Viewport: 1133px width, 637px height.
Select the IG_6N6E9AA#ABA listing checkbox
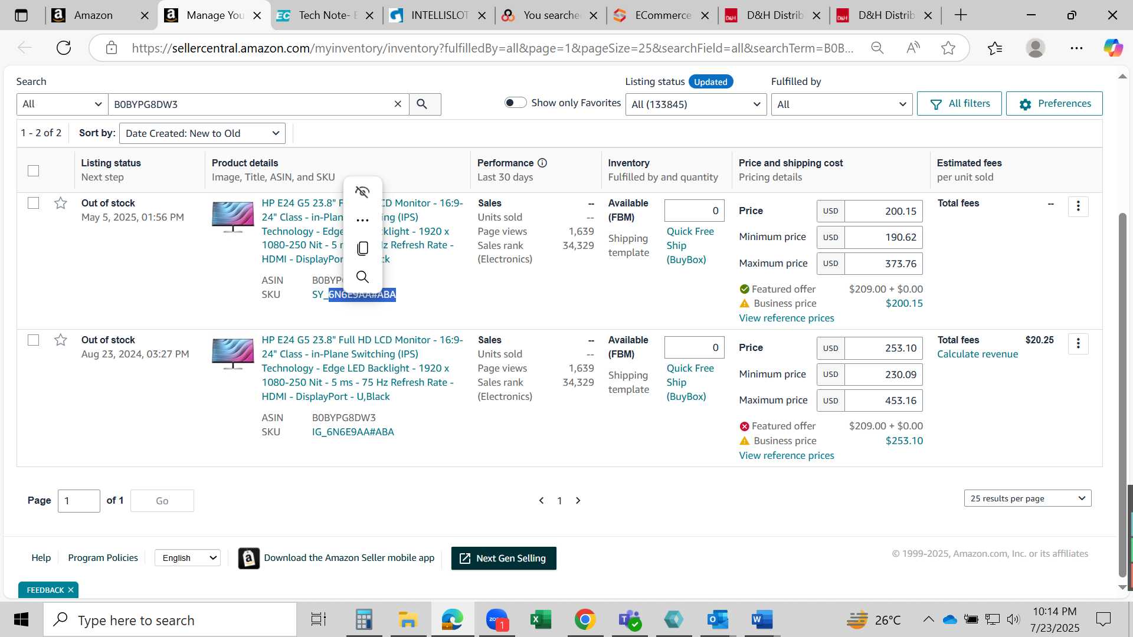(x=34, y=340)
